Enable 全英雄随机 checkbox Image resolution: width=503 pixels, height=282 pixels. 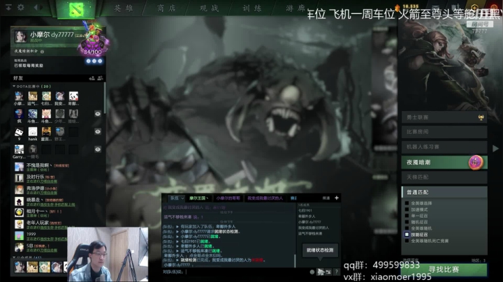pos(407,228)
